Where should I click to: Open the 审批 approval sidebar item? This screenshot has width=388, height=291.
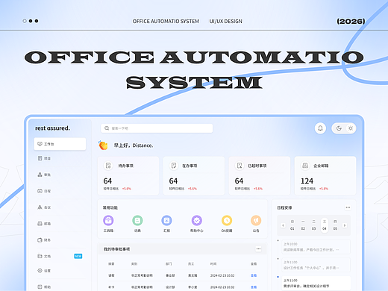pos(44,175)
